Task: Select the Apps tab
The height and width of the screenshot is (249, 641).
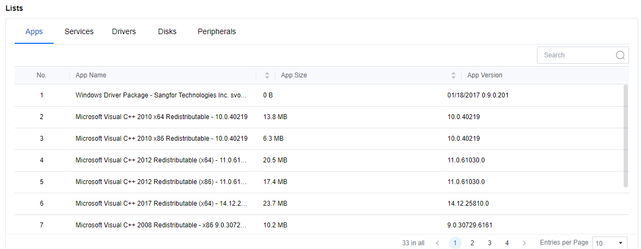Action: point(34,31)
